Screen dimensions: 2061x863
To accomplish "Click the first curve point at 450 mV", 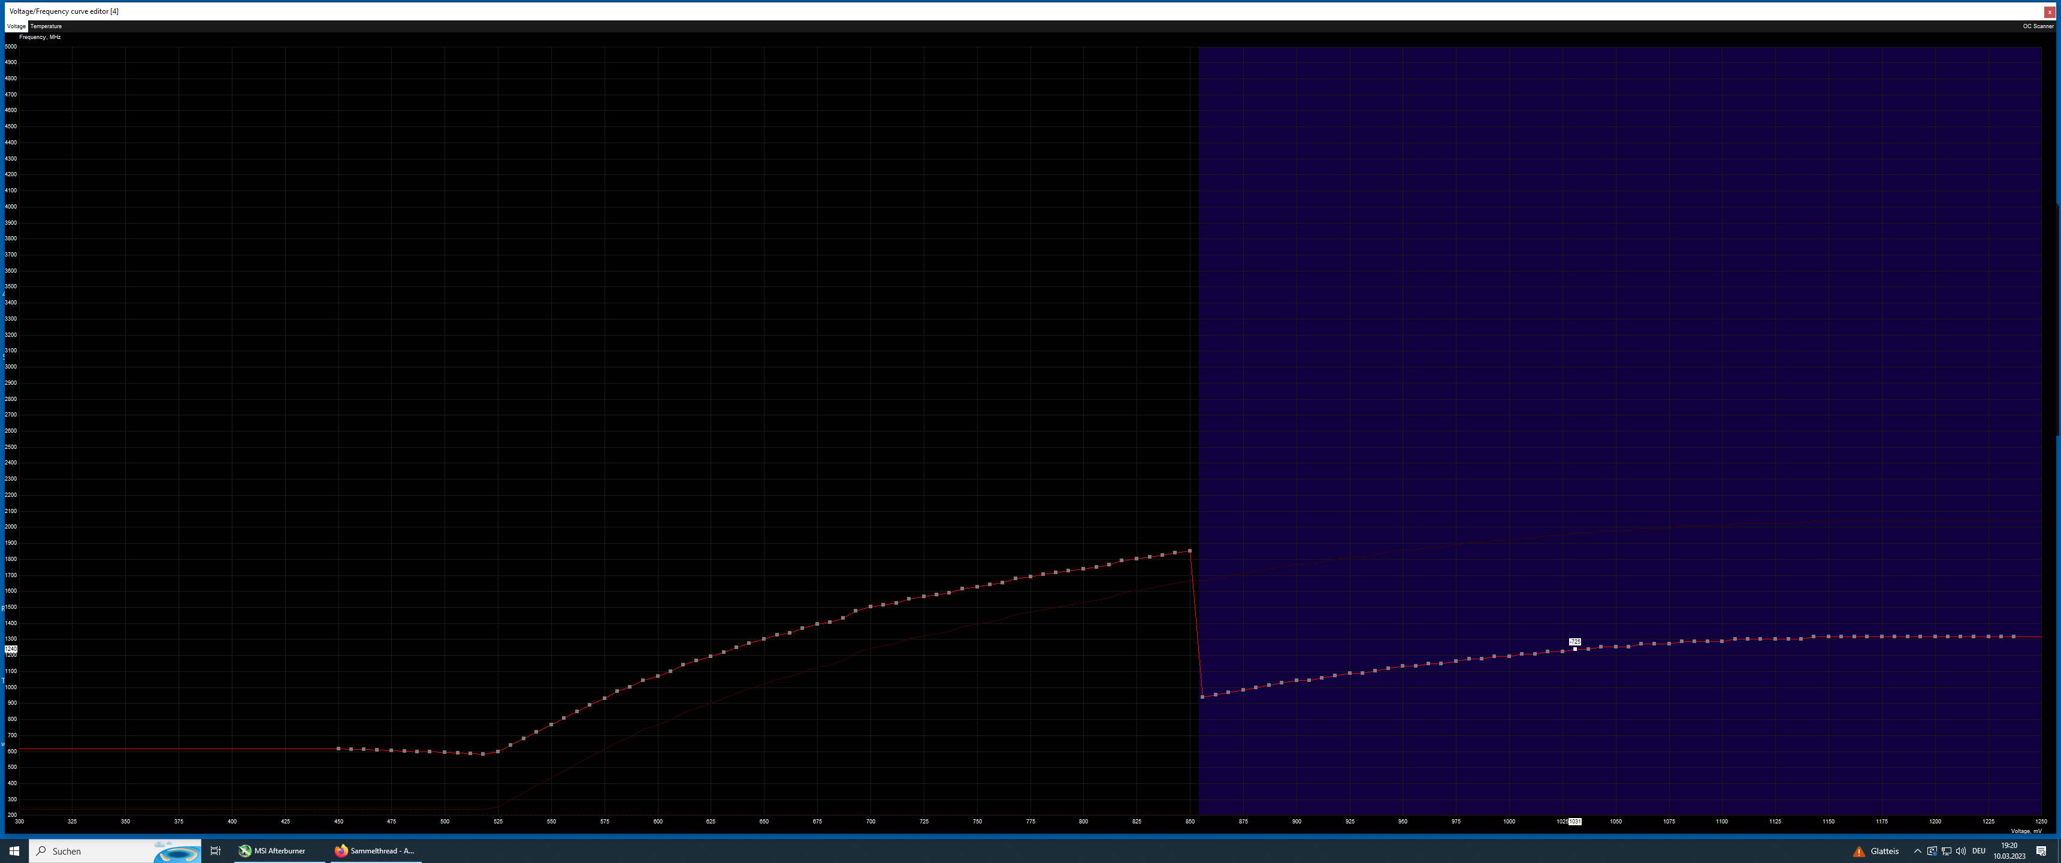I will pyautogui.click(x=339, y=749).
